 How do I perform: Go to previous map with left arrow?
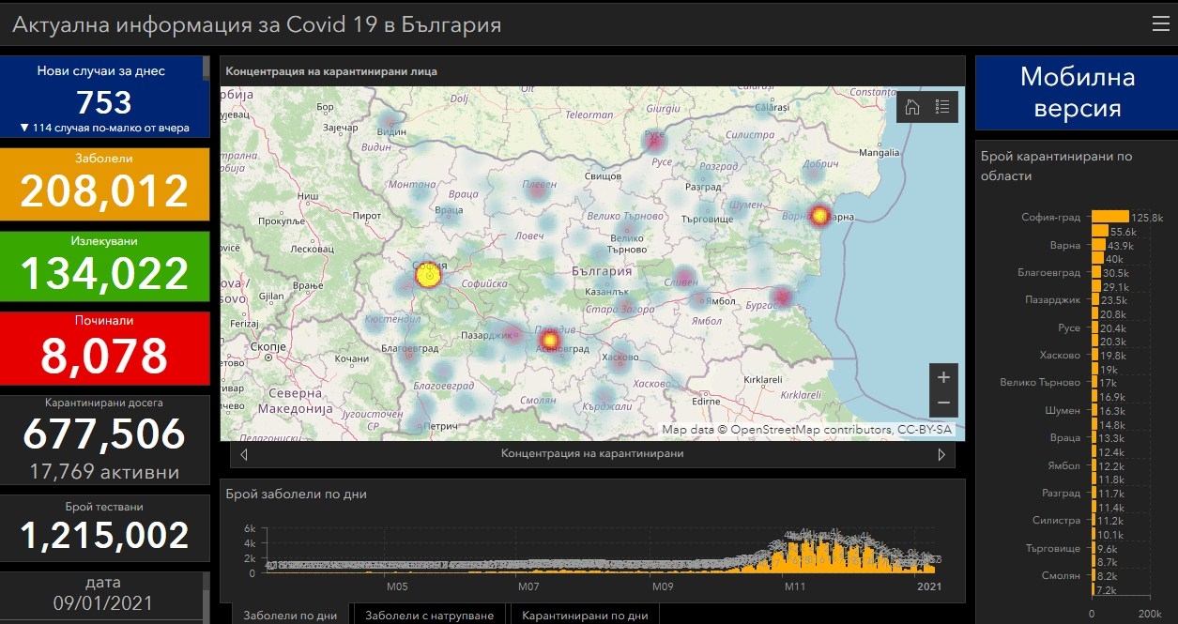(244, 454)
